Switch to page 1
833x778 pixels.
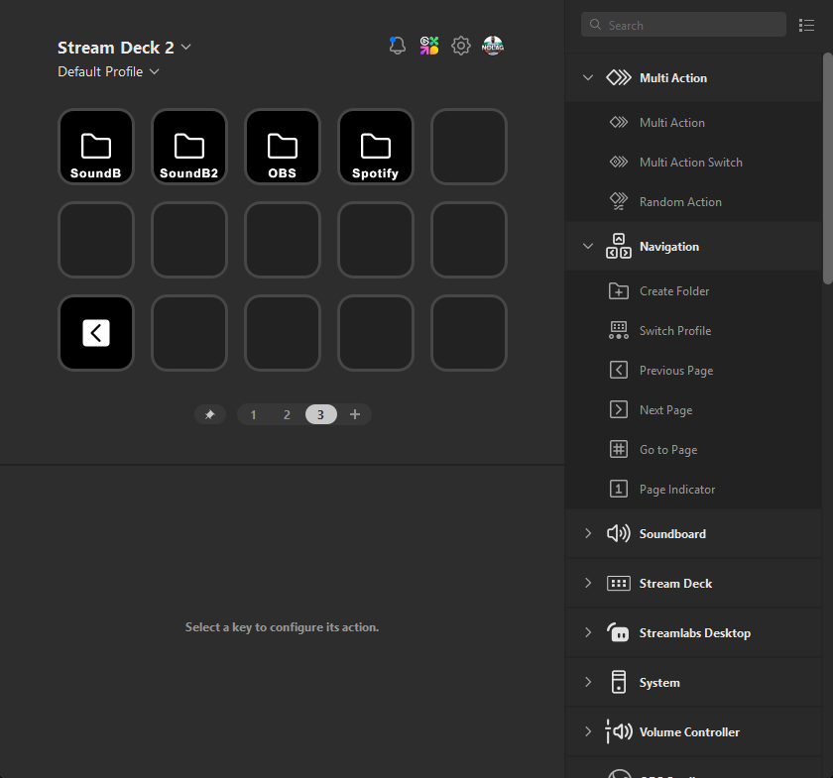tap(254, 414)
